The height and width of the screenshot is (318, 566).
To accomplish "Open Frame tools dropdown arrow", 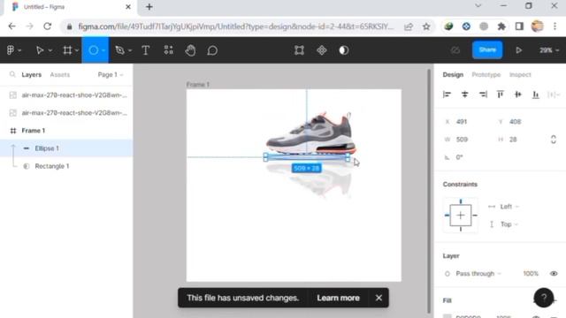I will coord(77,50).
